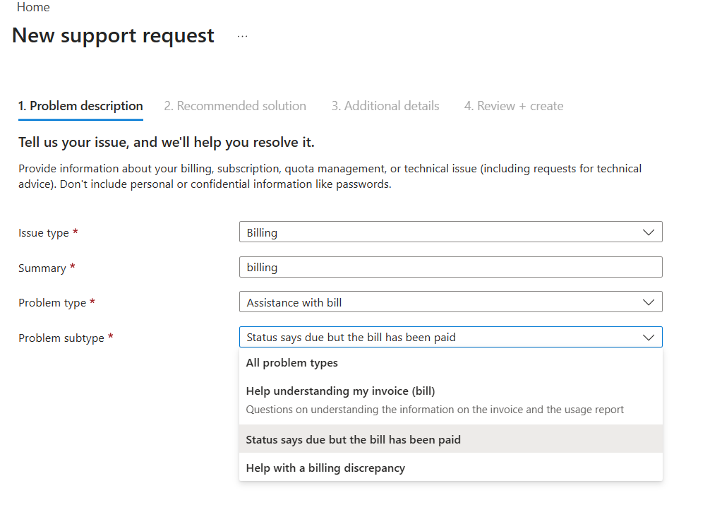Viewport: 722px width, 529px height.
Task: Click the chevron arrow on Problem subtype field
Action: tap(648, 338)
